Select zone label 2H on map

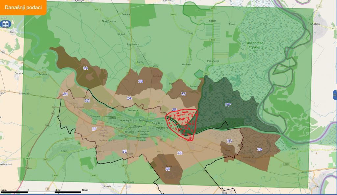coord(65,94)
